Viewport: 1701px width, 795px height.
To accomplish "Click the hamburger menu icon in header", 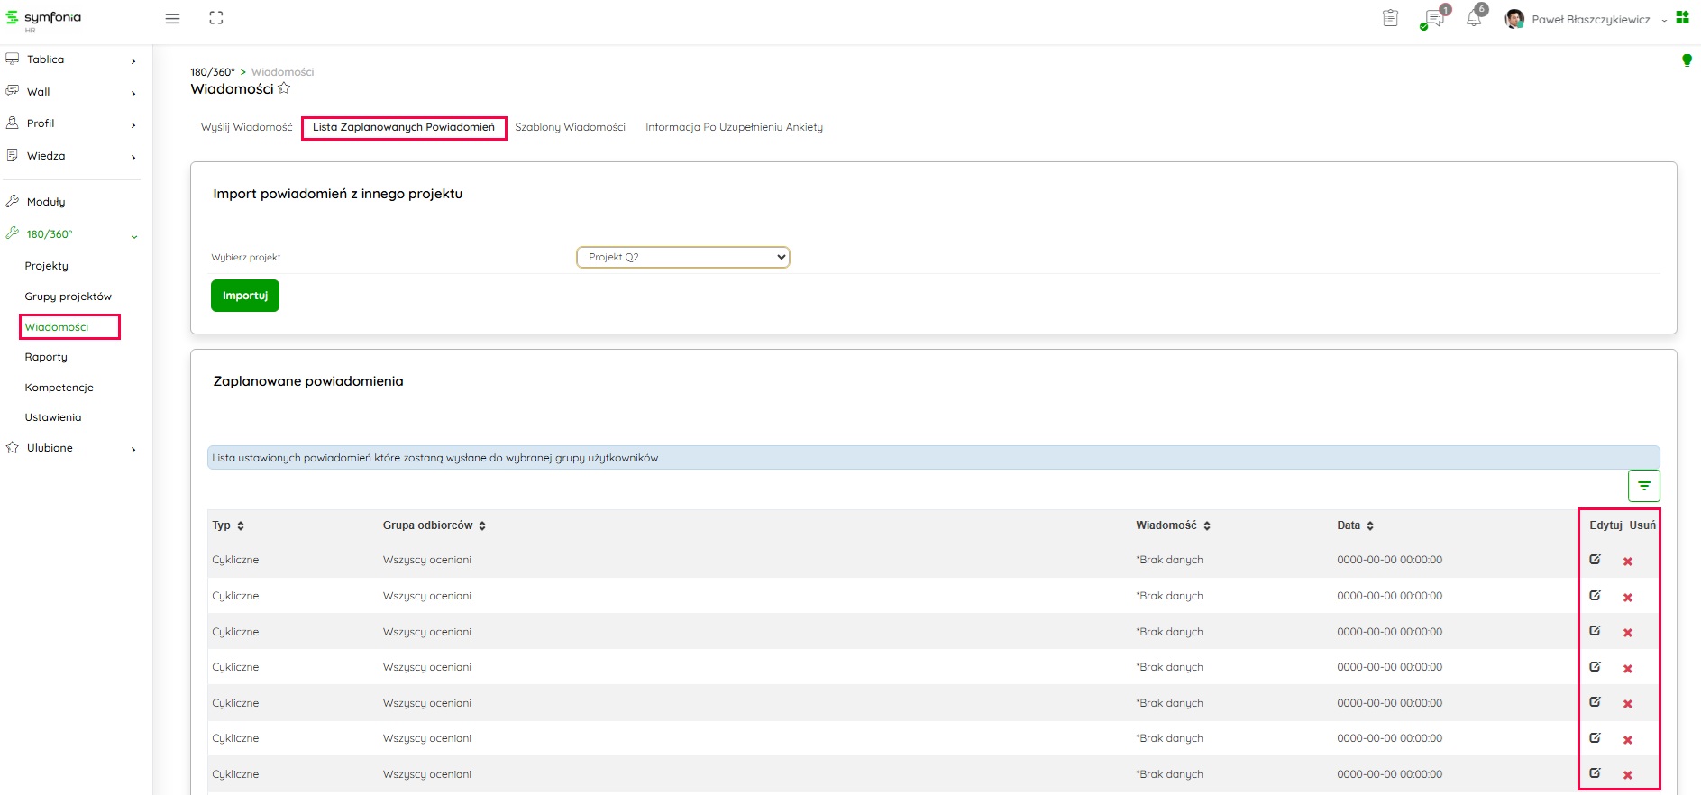I will [172, 19].
